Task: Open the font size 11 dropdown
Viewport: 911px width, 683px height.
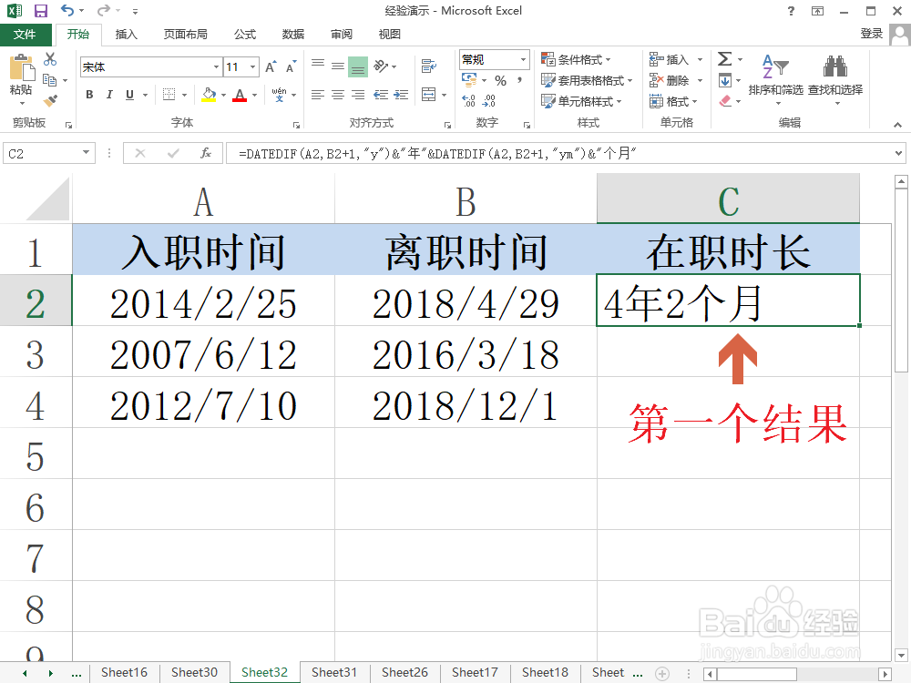Action: 252,66
